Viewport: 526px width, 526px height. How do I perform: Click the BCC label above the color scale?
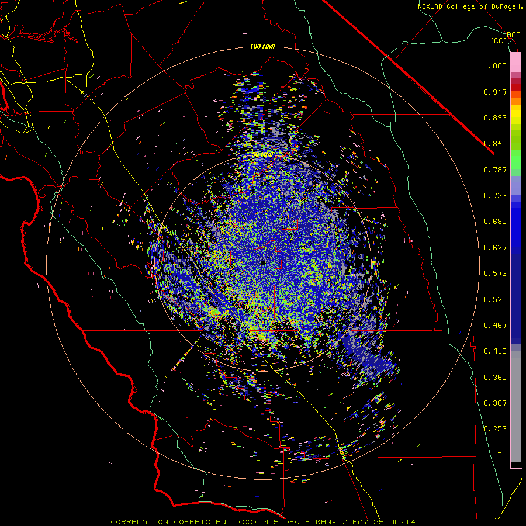tap(513, 35)
